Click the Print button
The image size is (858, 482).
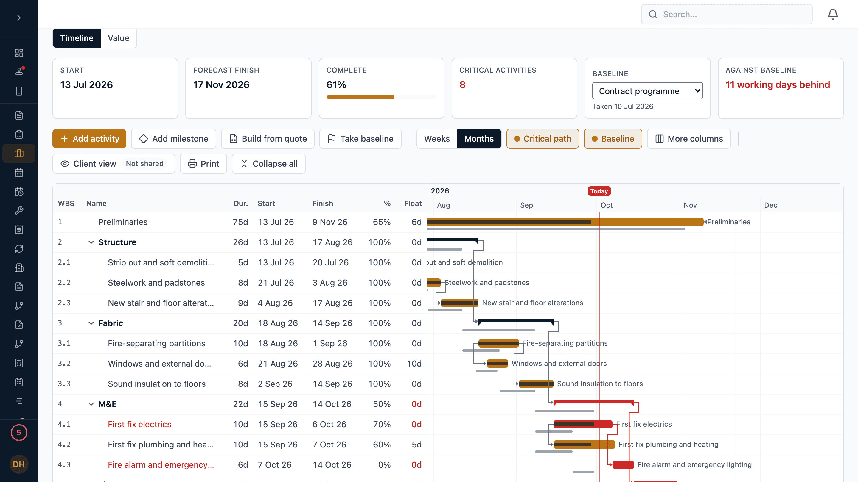(203, 164)
